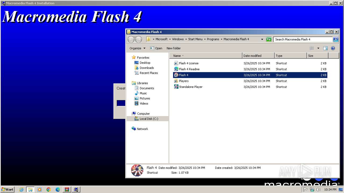Click the Forward navigation arrow button
Viewport: 344px width, 193px height.
[138, 39]
